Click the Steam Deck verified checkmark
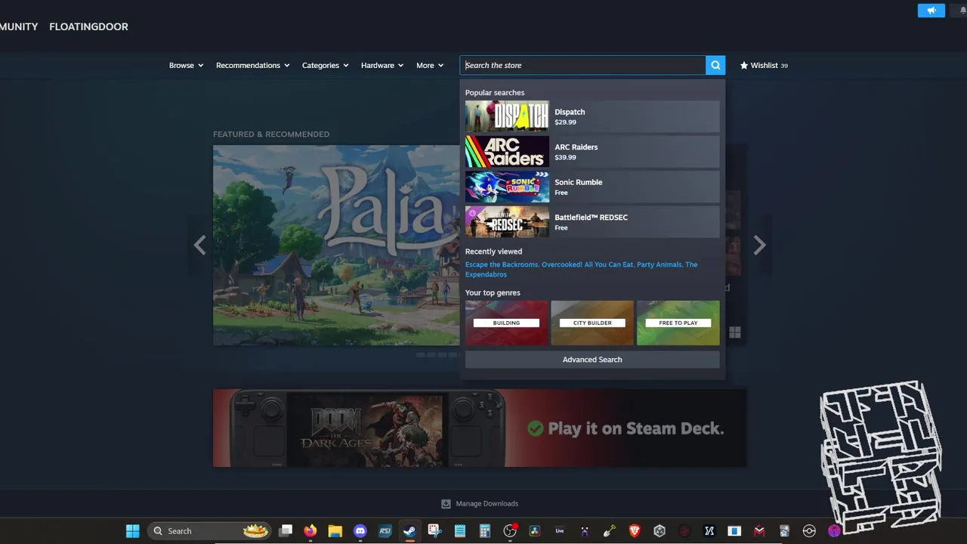Viewport: 967px width, 544px height. pos(536,428)
